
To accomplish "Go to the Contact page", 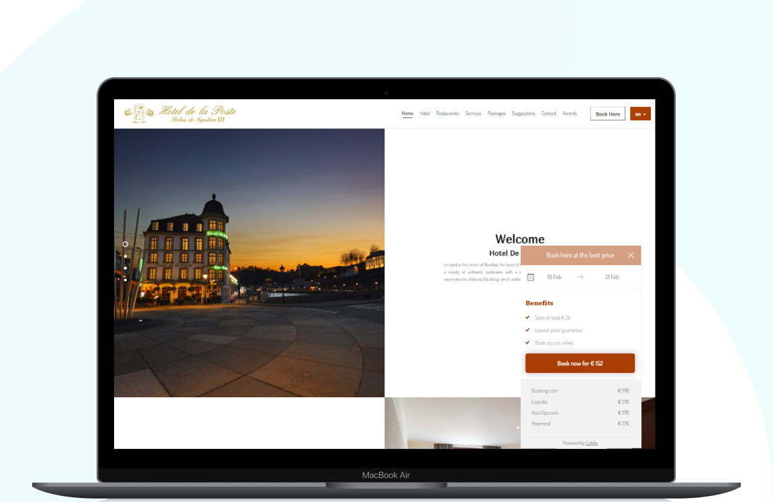I will pos(548,113).
